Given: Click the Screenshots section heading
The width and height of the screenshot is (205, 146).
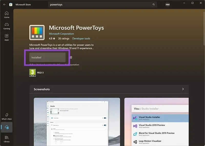Looking at the screenshot, I should pos(42,89).
